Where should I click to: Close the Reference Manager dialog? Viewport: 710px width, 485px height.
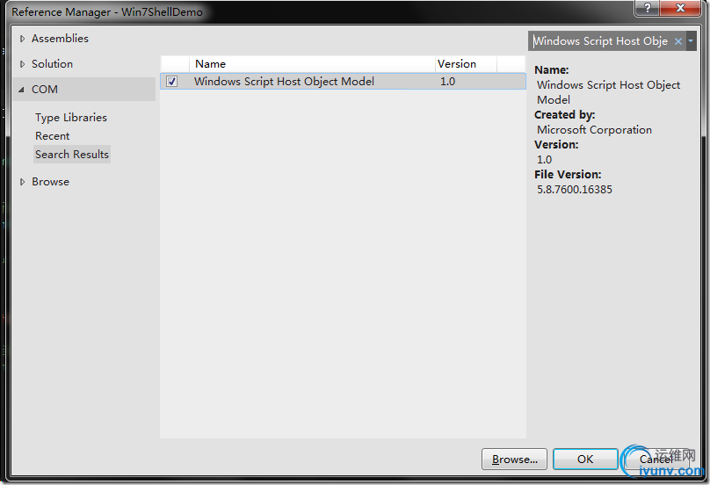click(680, 8)
